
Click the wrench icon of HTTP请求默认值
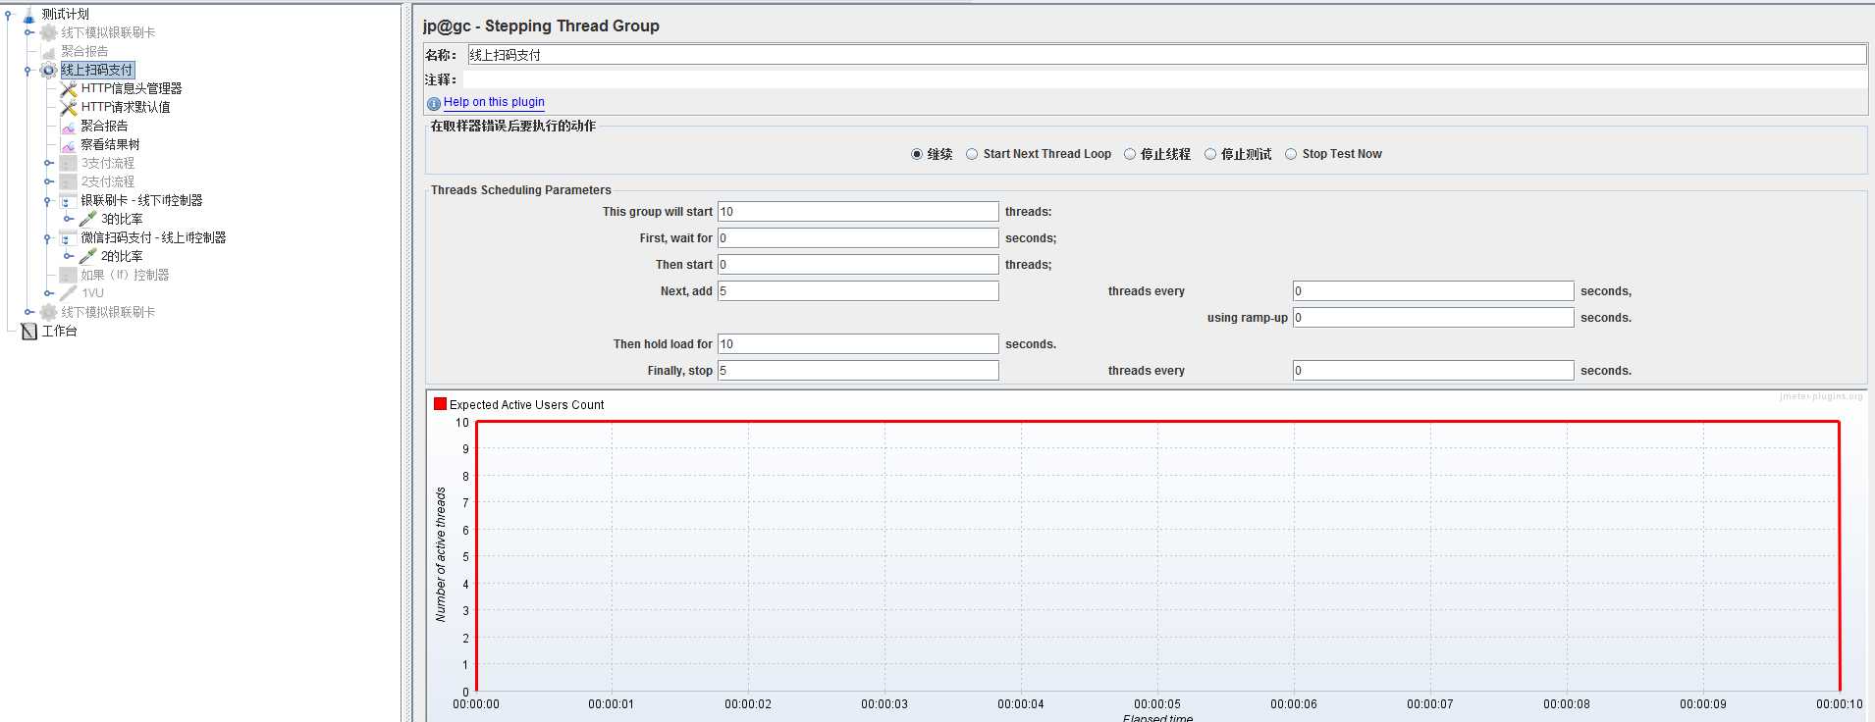tap(69, 107)
